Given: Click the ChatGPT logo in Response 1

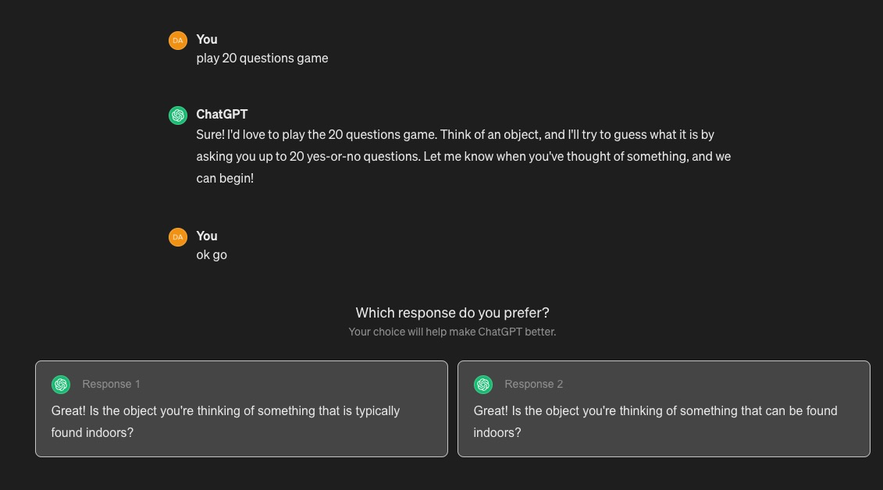Looking at the screenshot, I should coord(61,384).
